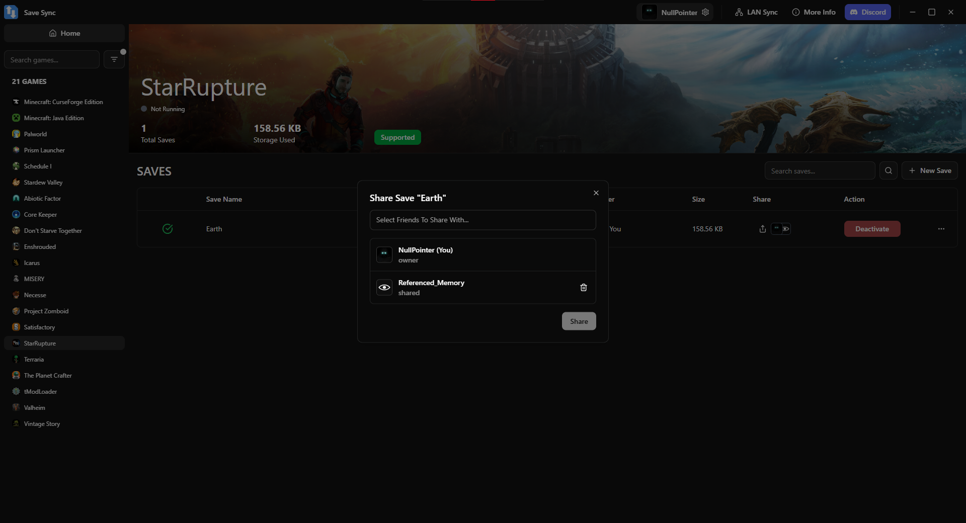The height and width of the screenshot is (523, 966).
Task: Click the Action column header
Action: click(x=854, y=200)
